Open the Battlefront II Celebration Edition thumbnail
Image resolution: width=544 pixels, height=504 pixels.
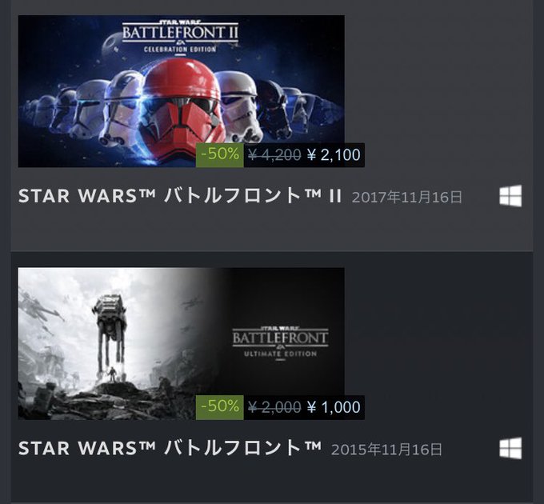[181, 91]
